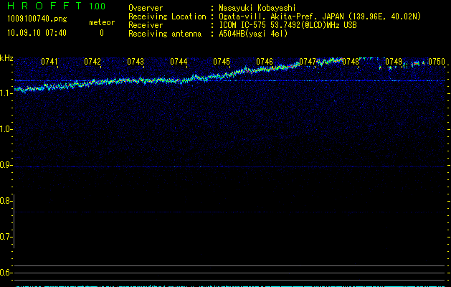Click the observer name Masayuki Kobayashi

pos(257,8)
